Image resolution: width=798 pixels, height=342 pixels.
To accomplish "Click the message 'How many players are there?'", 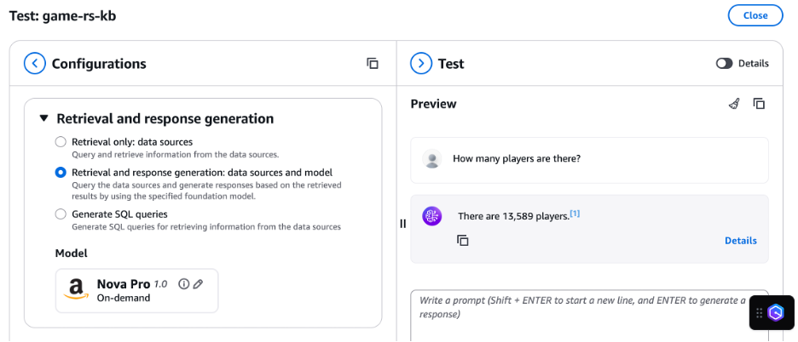I will point(517,158).
